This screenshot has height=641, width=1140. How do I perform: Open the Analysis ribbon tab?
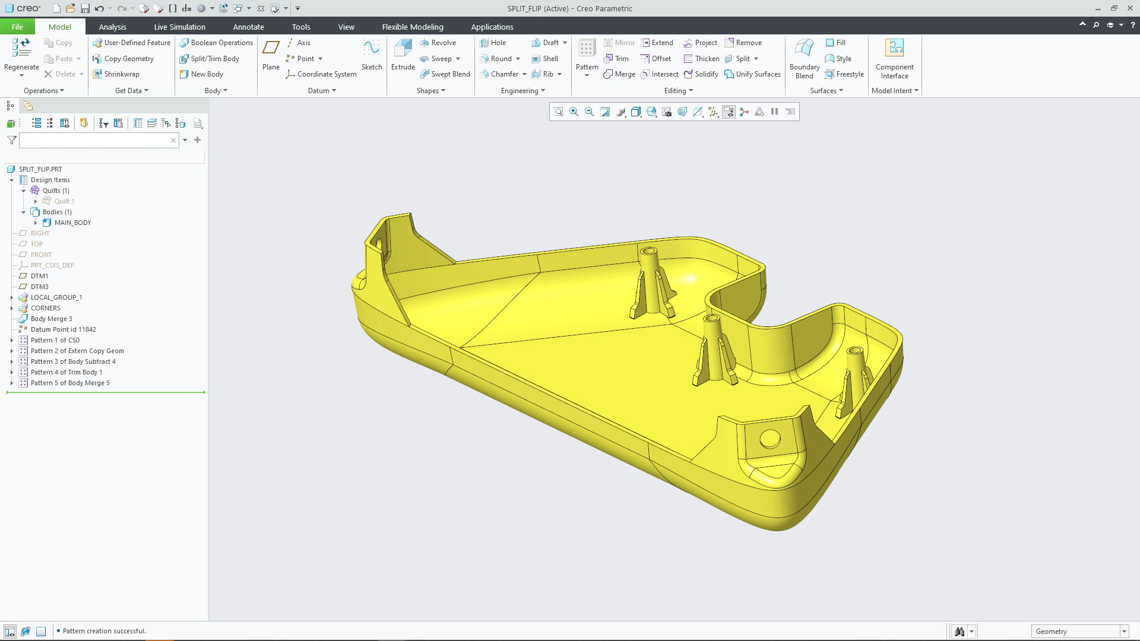pyautogui.click(x=112, y=27)
